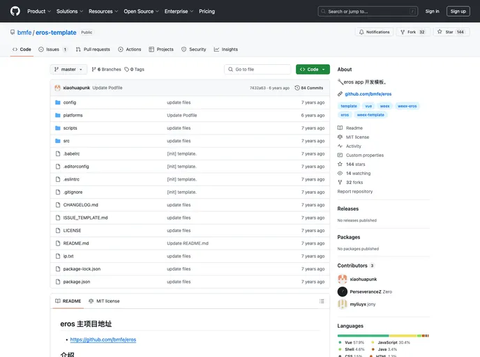Click the Pricing link
480x357 pixels.
(207, 11)
